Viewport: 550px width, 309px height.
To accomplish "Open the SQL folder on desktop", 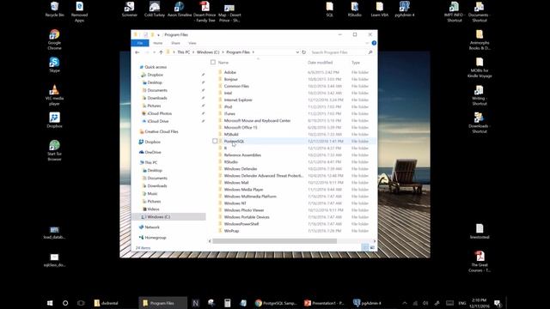I will coord(329,9).
